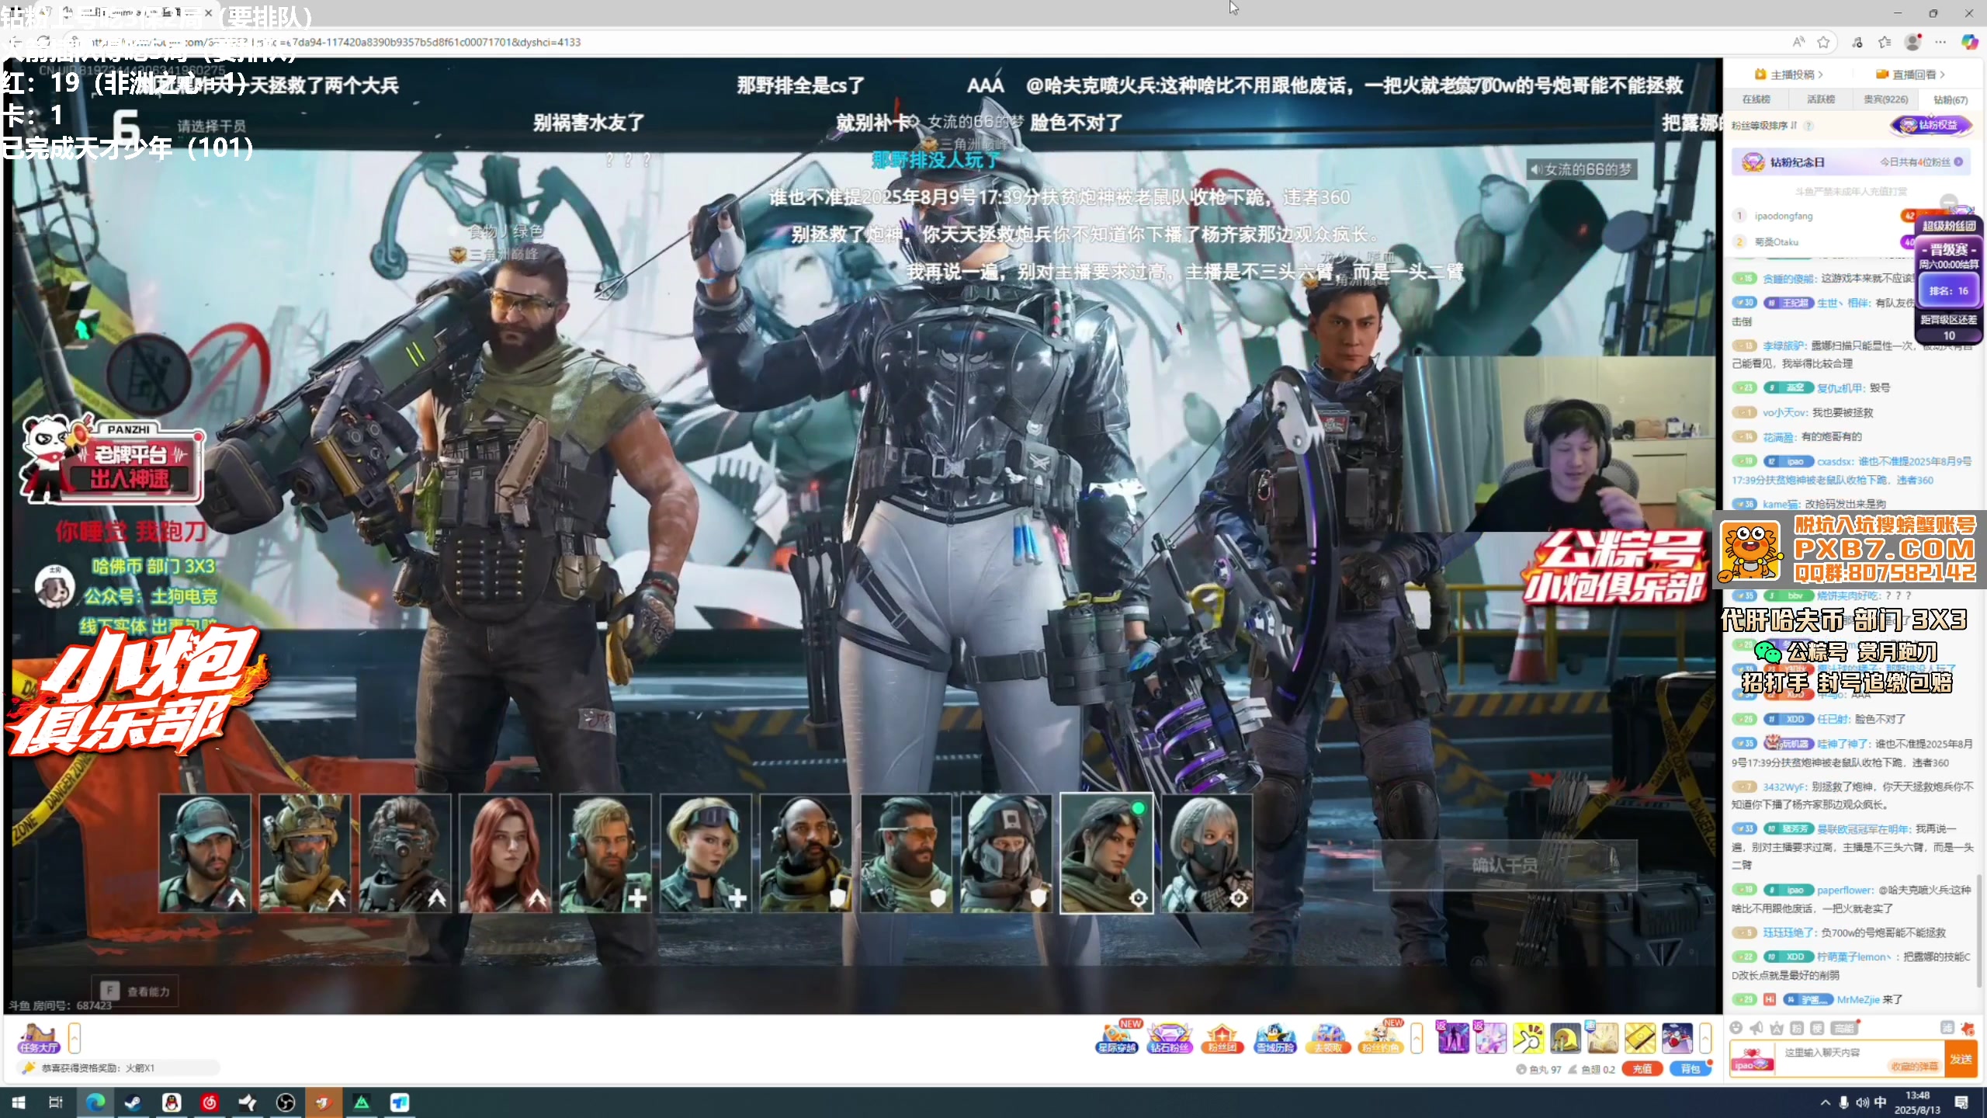Open OBS Studio from the taskbar
This screenshot has height=1118, width=1987.
click(286, 1102)
